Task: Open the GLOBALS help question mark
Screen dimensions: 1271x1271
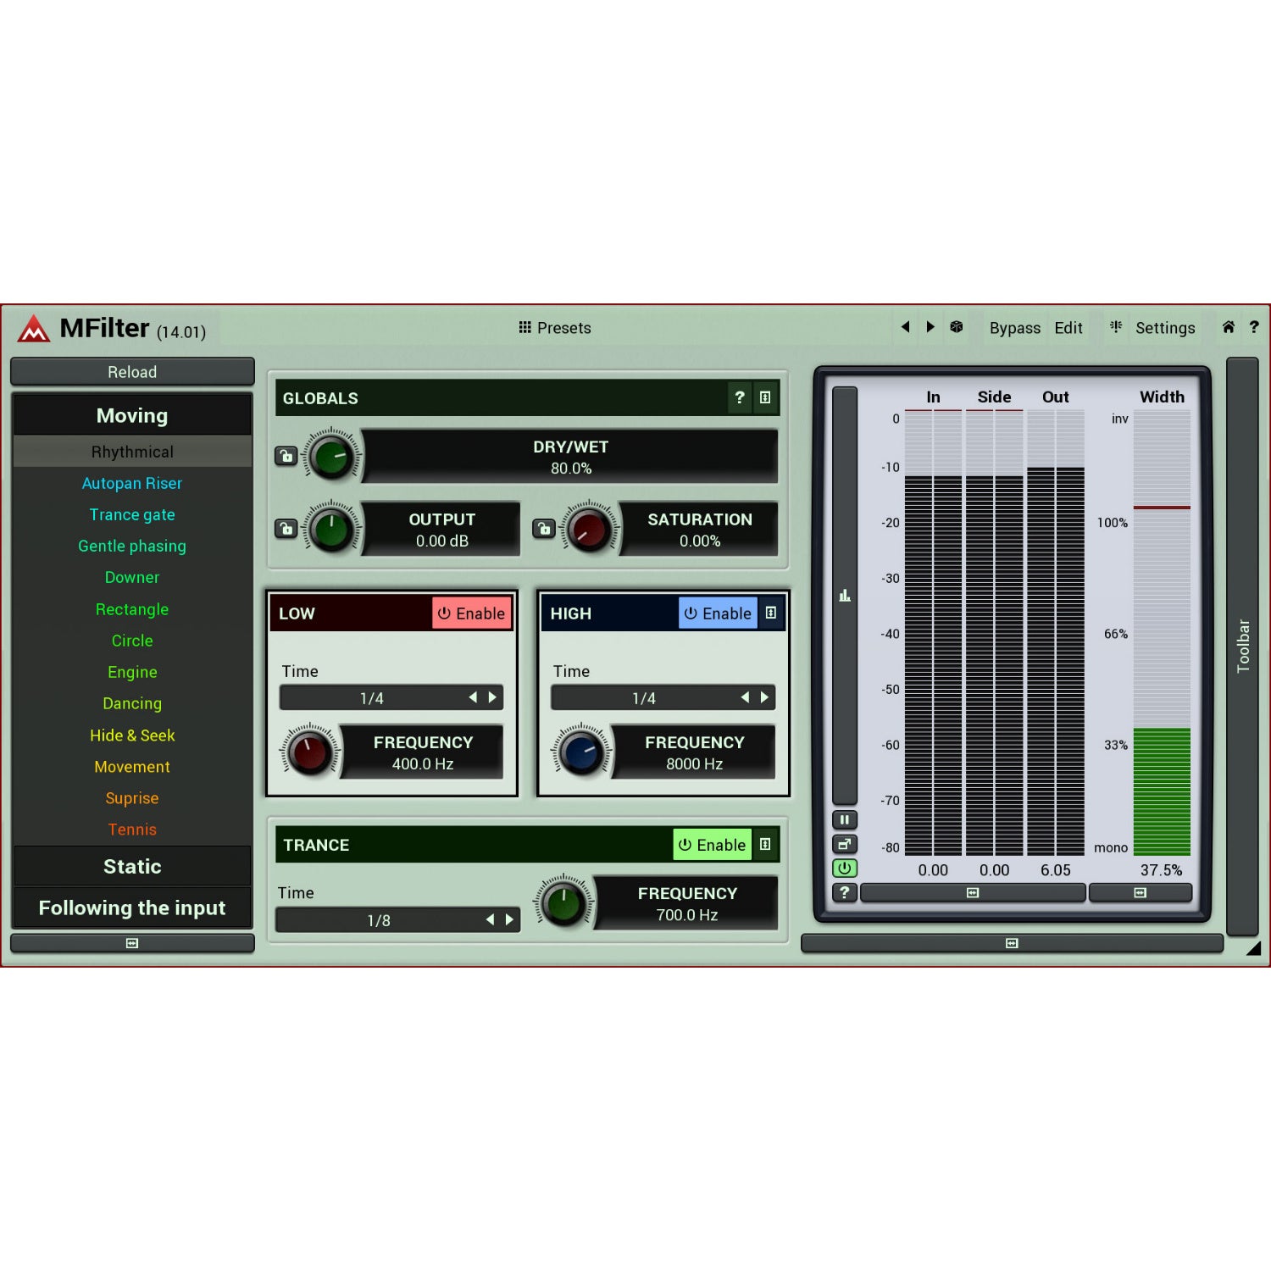Action: (740, 397)
